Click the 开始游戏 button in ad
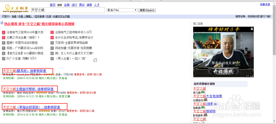The image size is (276, 124). 223,72
